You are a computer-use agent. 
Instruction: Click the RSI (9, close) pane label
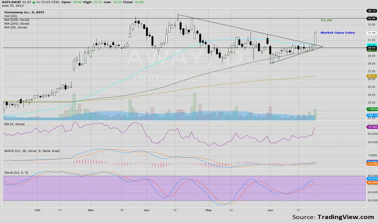coord(14,124)
